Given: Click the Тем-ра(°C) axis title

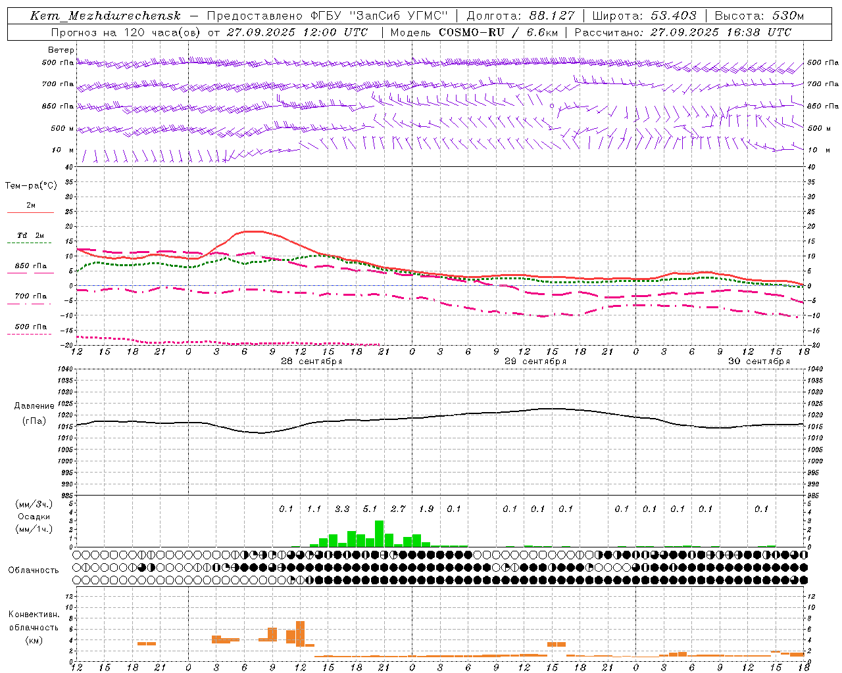Looking at the screenshot, I should coord(31,186).
